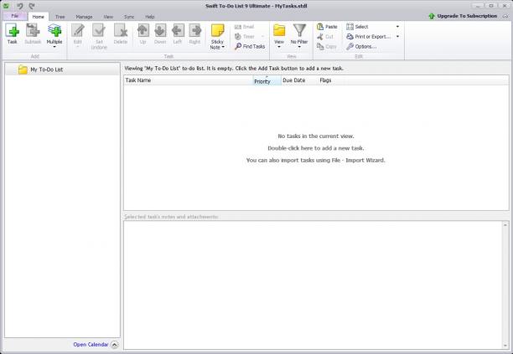Sort by Priority column header
This screenshot has width=513, height=354.
[x=267, y=80]
